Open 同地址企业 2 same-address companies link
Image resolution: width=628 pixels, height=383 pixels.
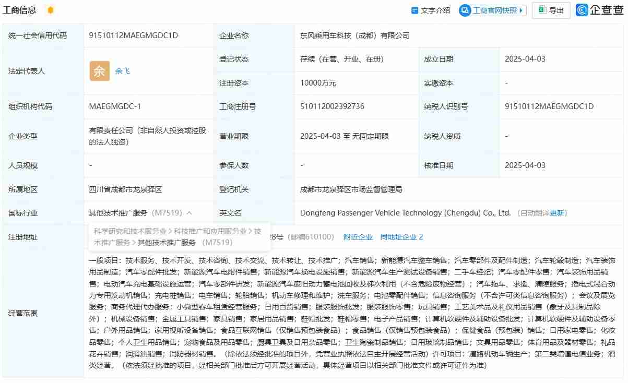coord(402,236)
